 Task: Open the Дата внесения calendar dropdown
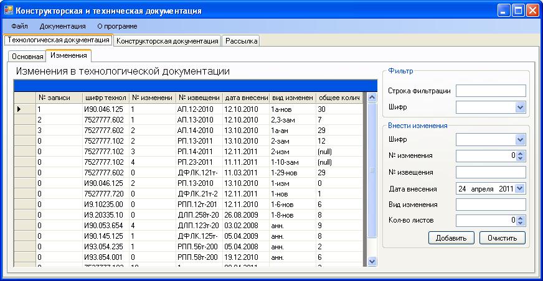click(x=520, y=189)
